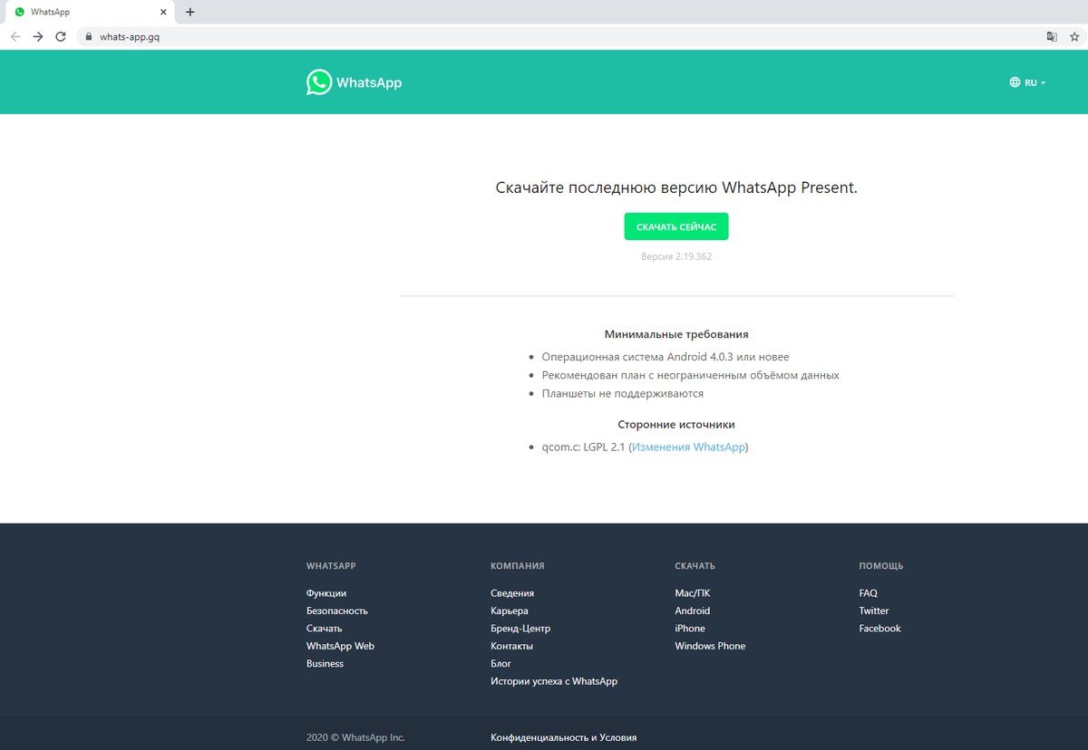Open Конфиденциальность и Условия link
The width and height of the screenshot is (1088, 750).
564,737
